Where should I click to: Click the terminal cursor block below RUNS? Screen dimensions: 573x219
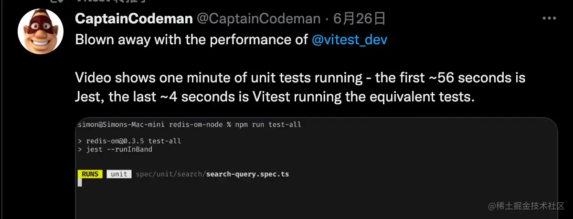coord(79,182)
